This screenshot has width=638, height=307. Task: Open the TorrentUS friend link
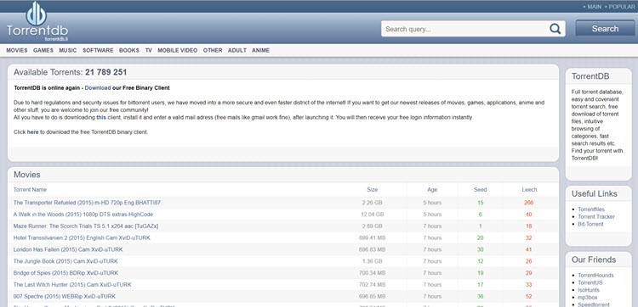click(590, 282)
